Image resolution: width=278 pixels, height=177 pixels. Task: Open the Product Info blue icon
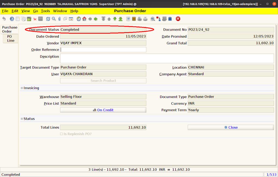[x=170, y=19]
